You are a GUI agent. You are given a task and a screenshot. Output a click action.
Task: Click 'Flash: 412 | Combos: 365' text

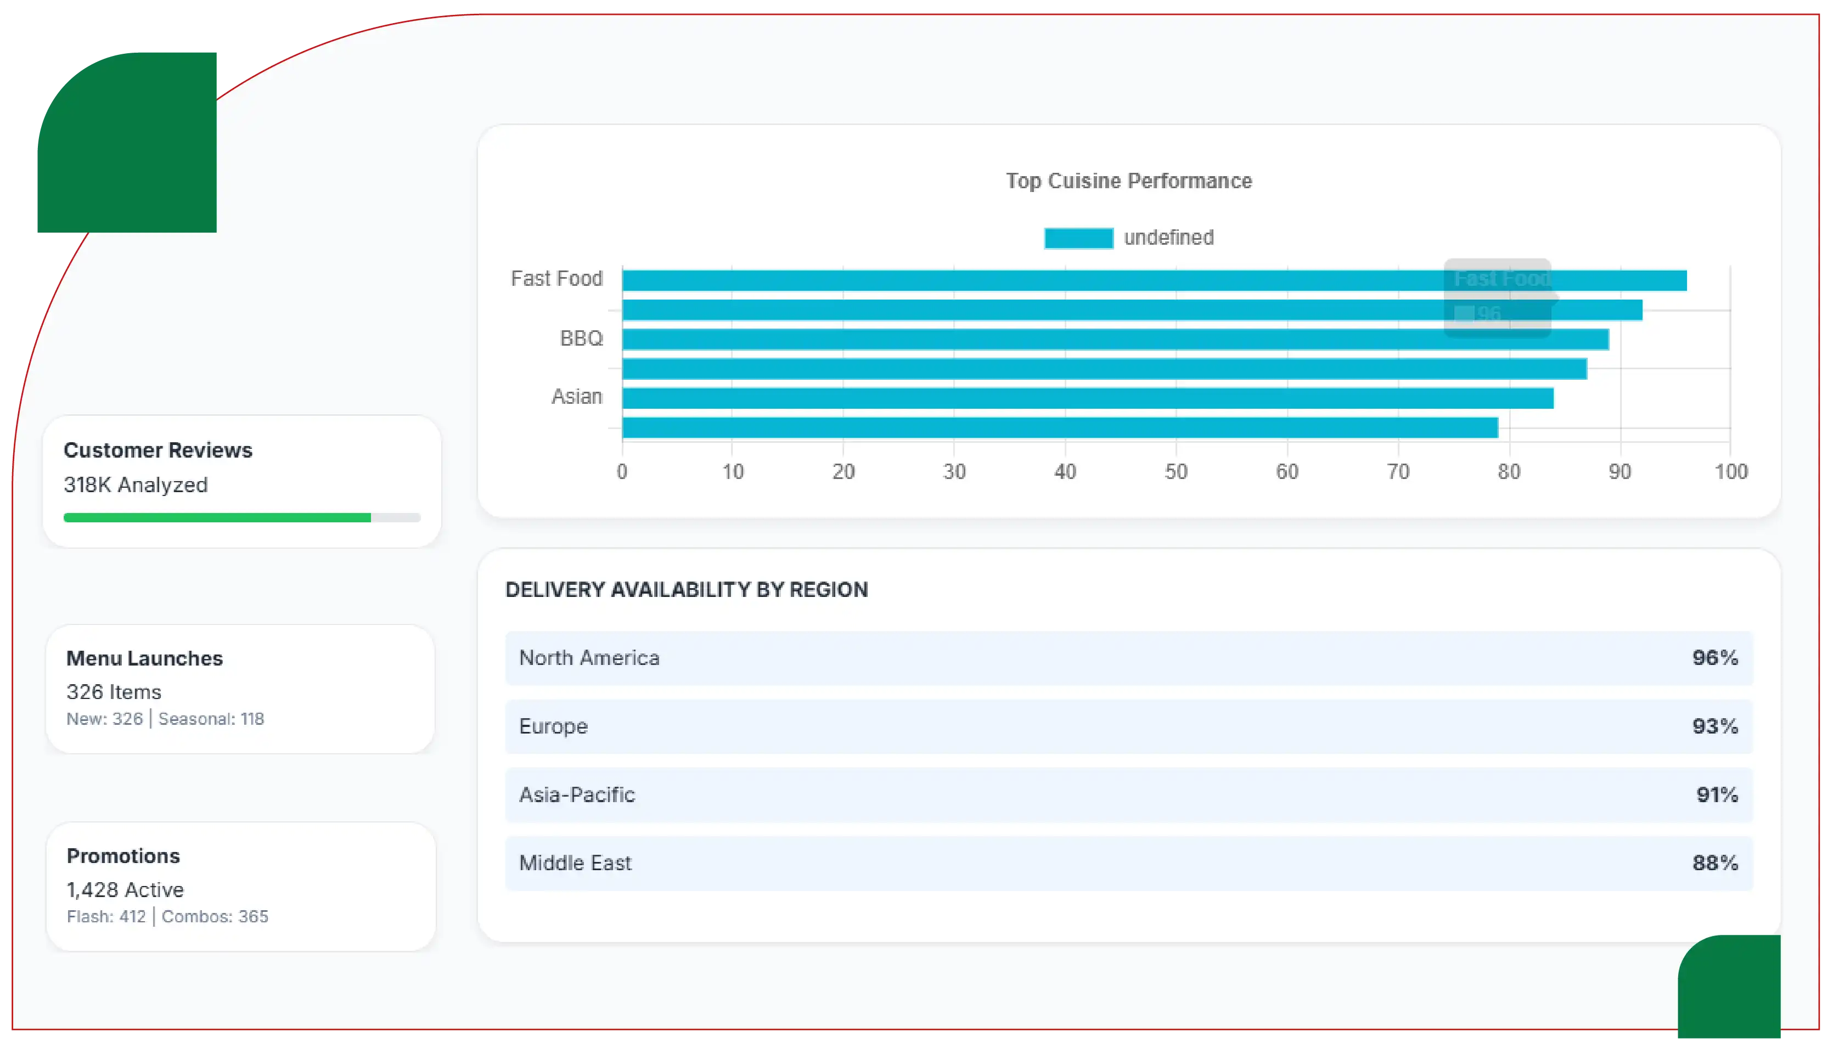(167, 916)
